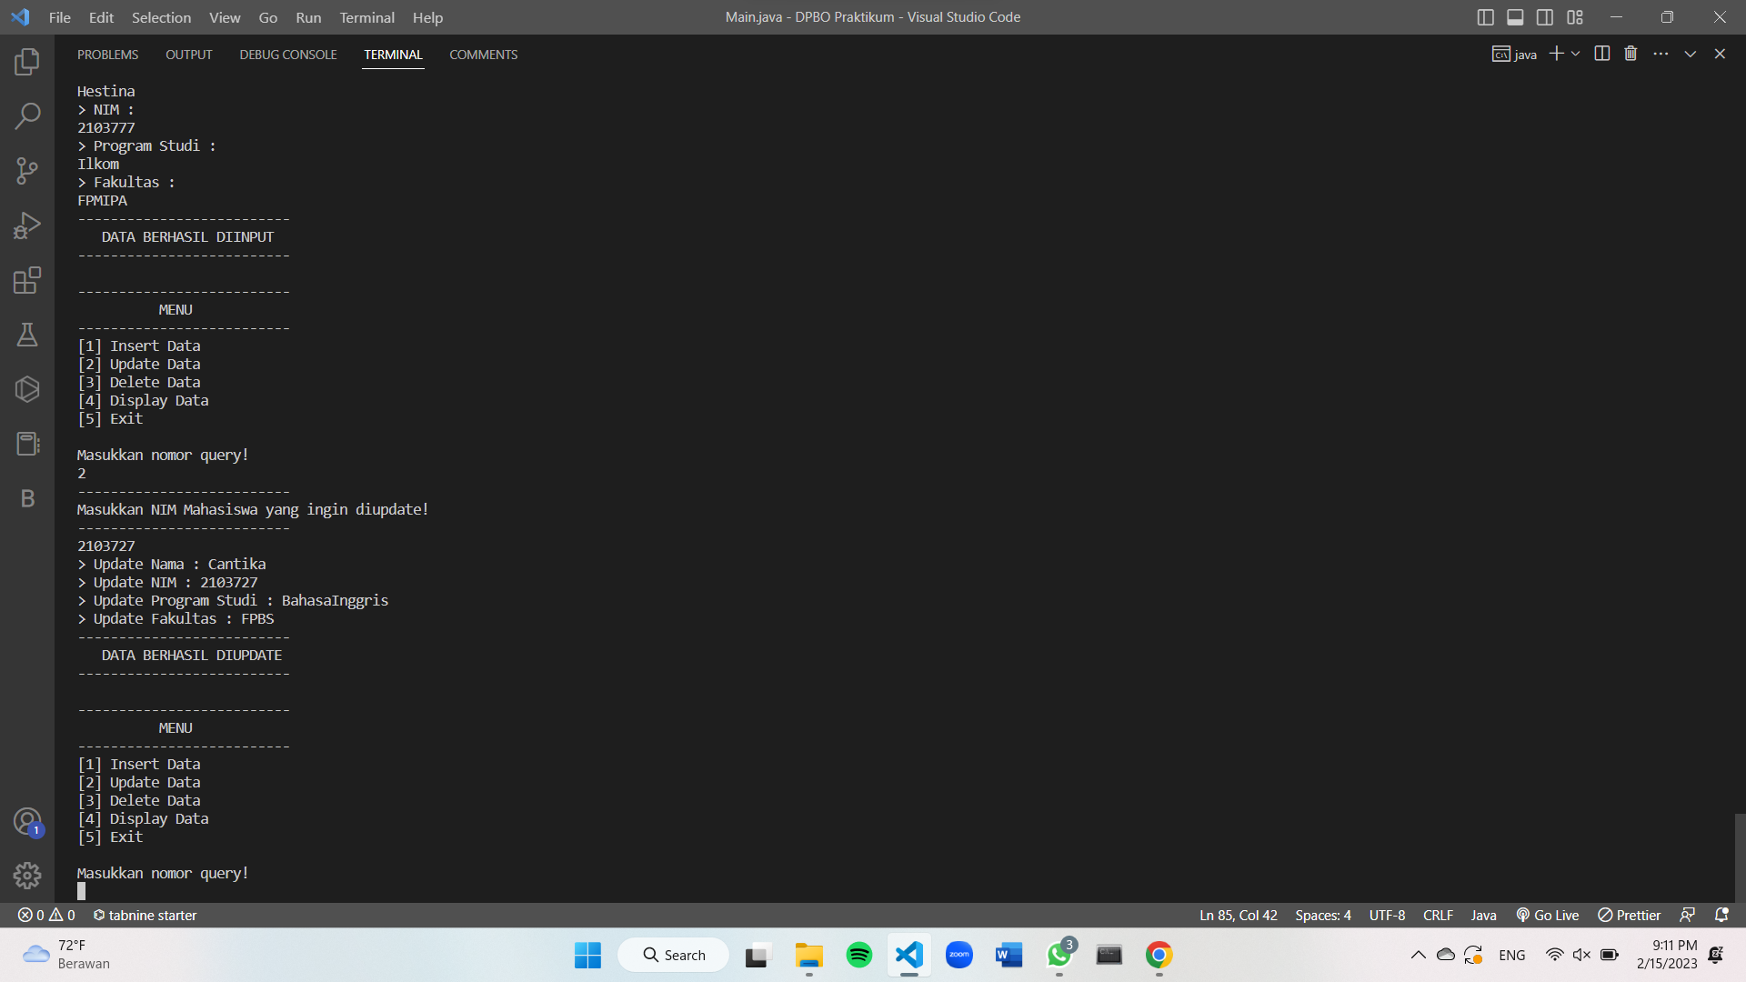Expand the launch profile dropdown arrow
1746x982 pixels.
pos(1576,54)
